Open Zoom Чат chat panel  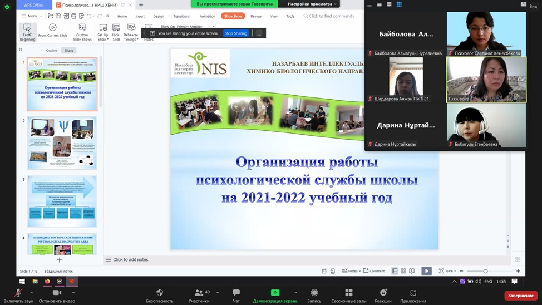click(236, 293)
